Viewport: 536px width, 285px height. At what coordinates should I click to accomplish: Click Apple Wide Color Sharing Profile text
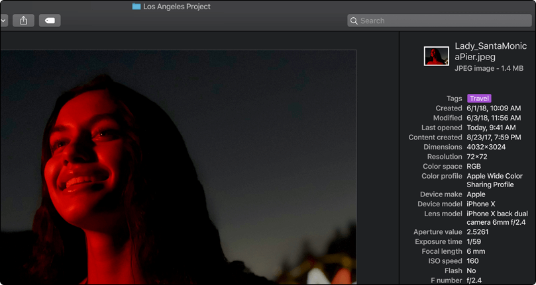495,181
